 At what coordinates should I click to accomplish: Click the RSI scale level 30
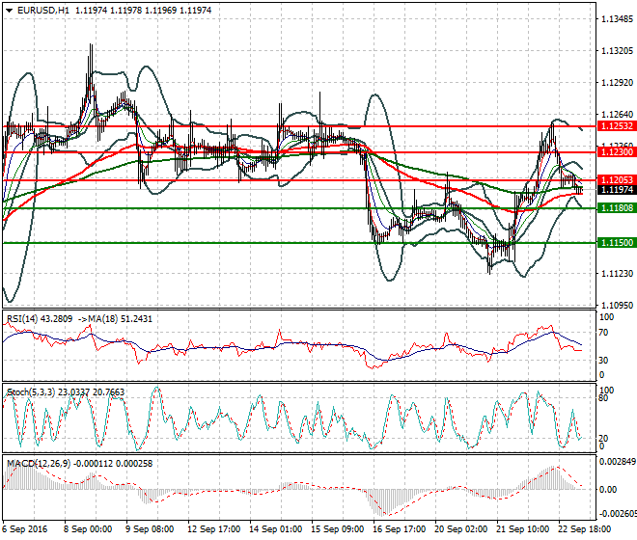click(603, 360)
